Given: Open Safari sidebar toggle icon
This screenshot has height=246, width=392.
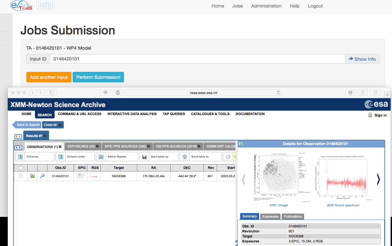Looking at the screenshot, I should coord(51,93).
